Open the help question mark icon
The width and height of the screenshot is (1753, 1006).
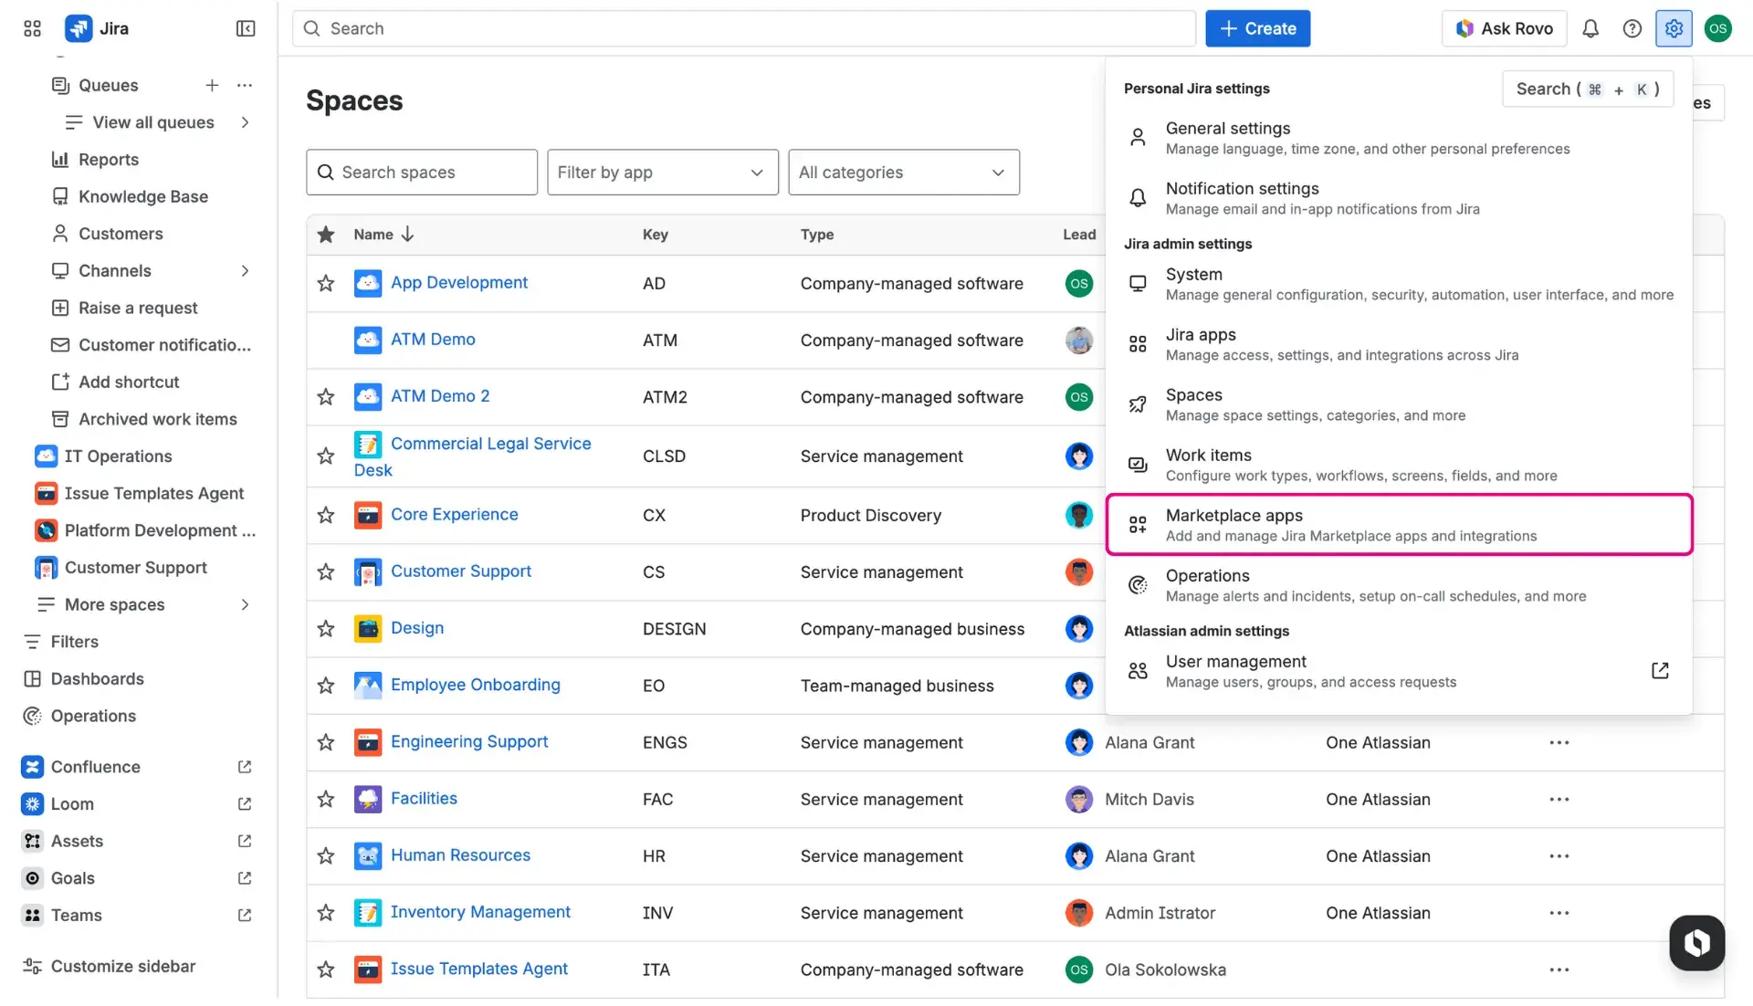point(1632,28)
